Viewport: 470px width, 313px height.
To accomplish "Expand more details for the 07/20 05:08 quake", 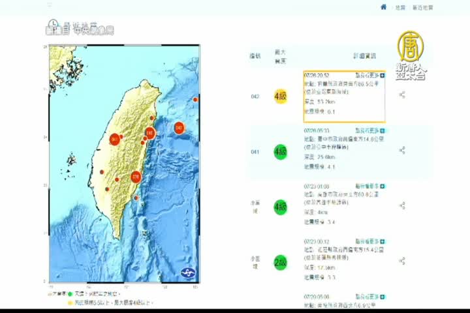I will [x=369, y=296].
